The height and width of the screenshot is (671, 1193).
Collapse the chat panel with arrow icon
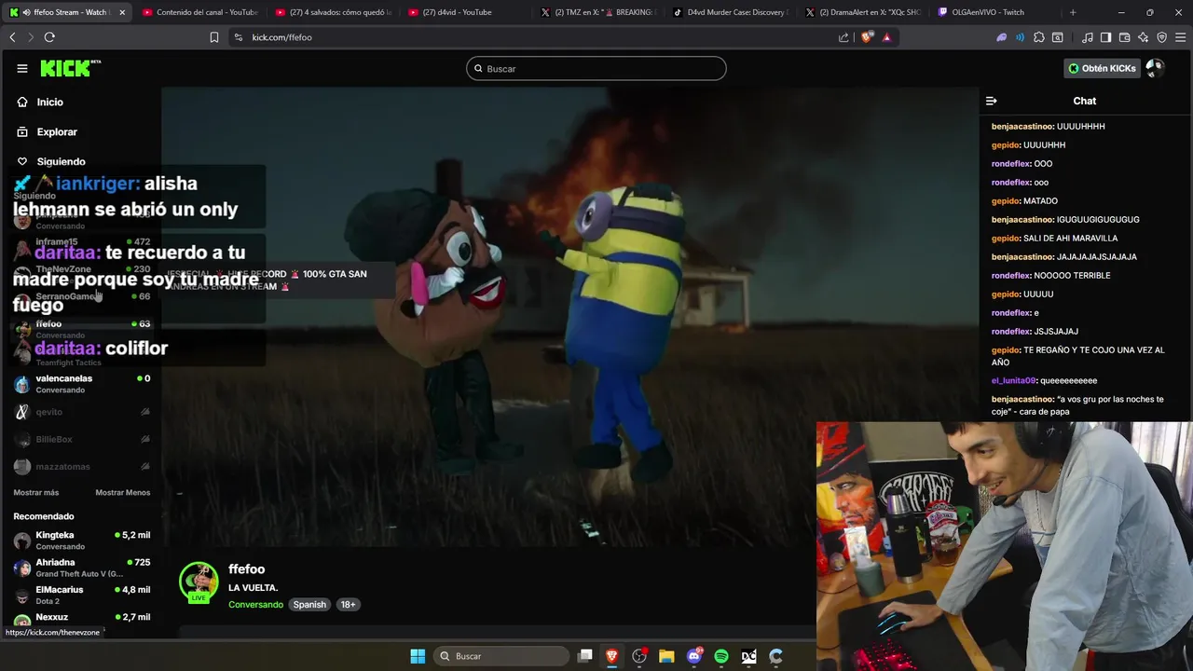(991, 101)
